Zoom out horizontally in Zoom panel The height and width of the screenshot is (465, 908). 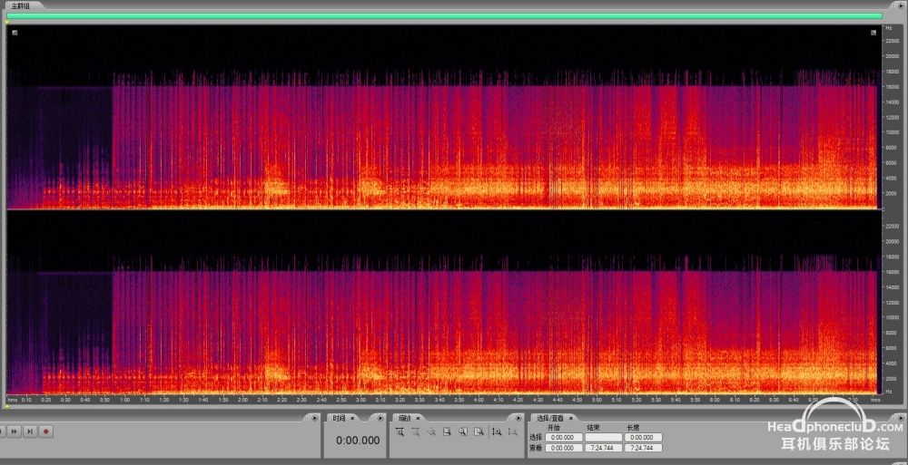pyautogui.click(x=415, y=431)
